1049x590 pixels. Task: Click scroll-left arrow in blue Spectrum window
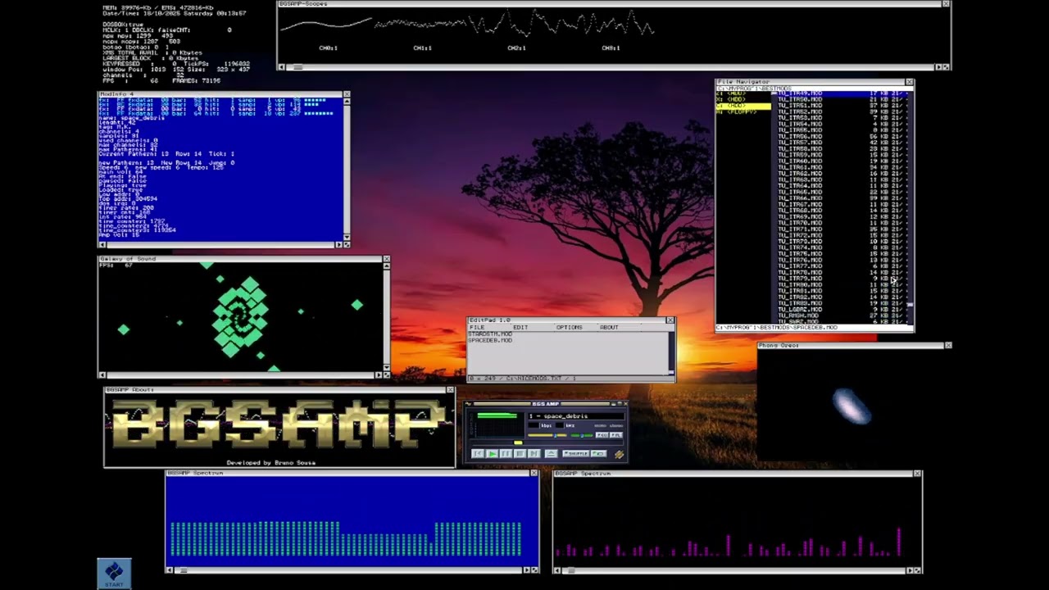click(x=170, y=570)
